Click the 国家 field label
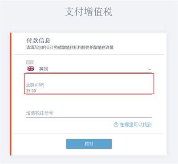Screen dimensions: 178x164 (x=30, y=62)
